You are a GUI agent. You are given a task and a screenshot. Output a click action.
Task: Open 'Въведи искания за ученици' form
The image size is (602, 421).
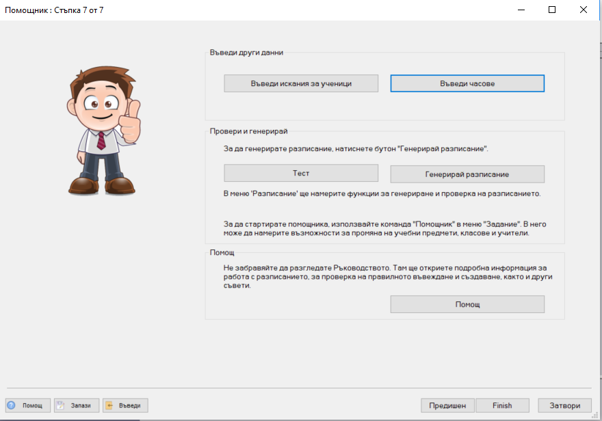coord(301,83)
